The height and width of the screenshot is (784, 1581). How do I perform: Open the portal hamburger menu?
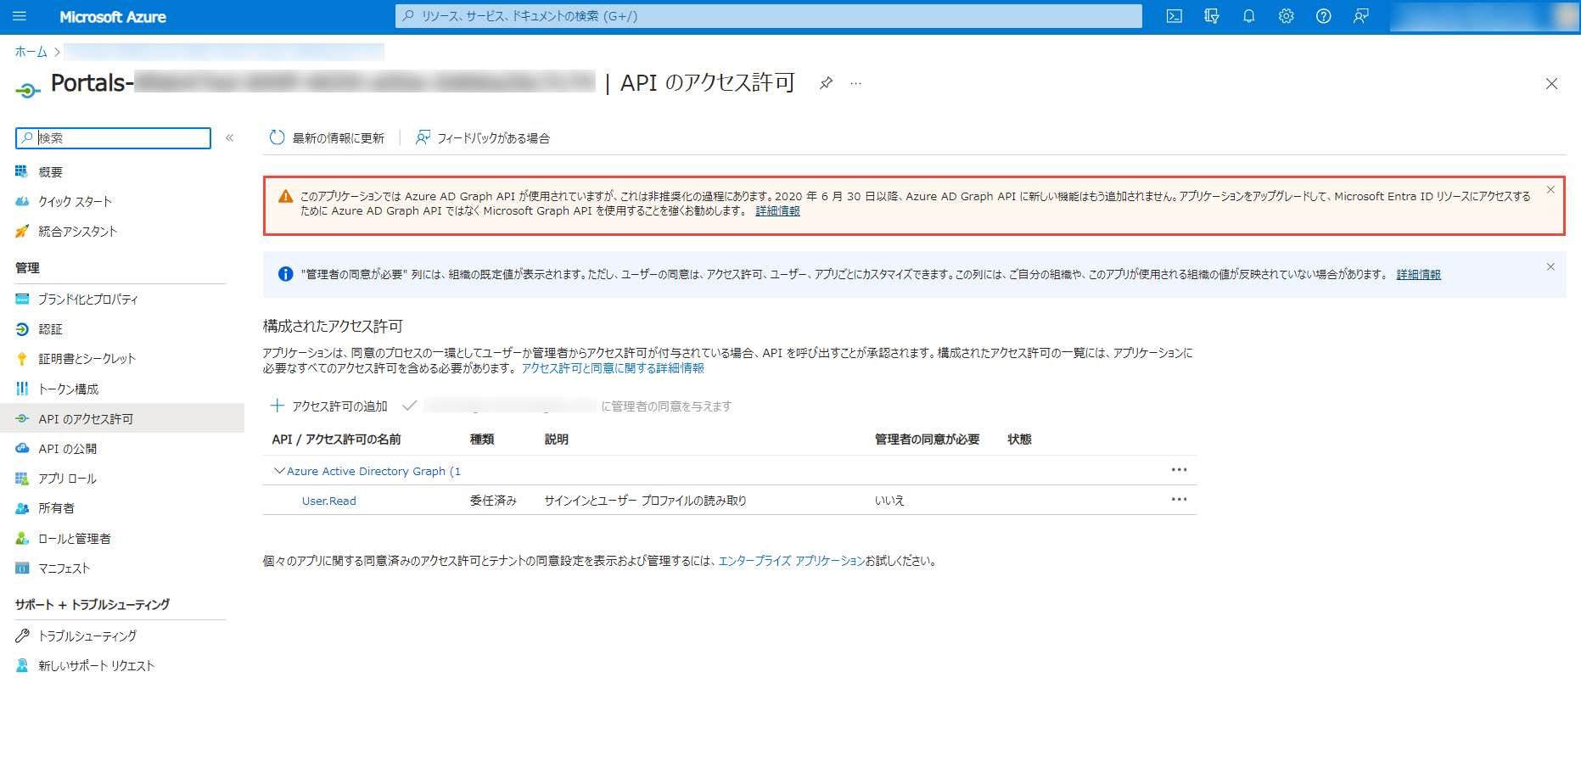tap(20, 16)
